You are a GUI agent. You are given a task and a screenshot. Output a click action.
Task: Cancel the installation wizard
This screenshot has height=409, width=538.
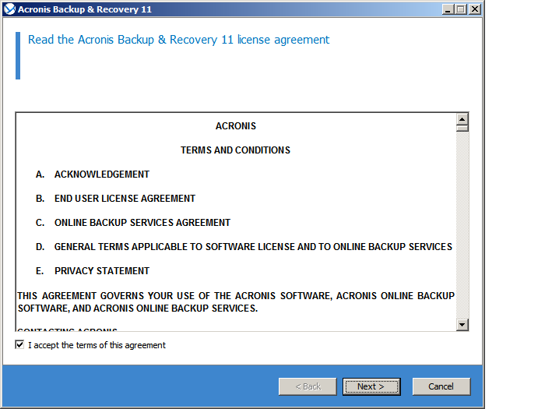(x=441, y=386)
